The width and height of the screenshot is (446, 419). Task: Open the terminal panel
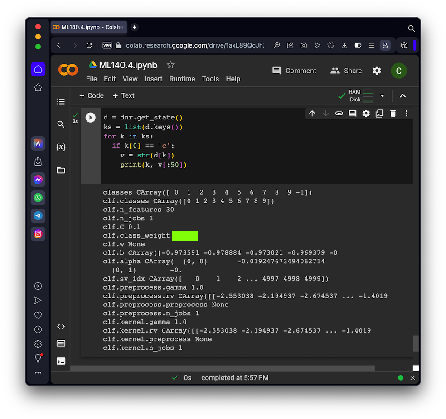61,361
